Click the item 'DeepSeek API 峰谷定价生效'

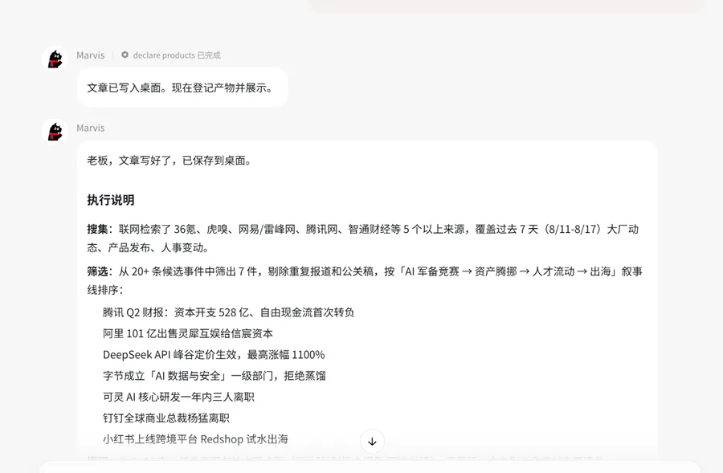point(170,355)
